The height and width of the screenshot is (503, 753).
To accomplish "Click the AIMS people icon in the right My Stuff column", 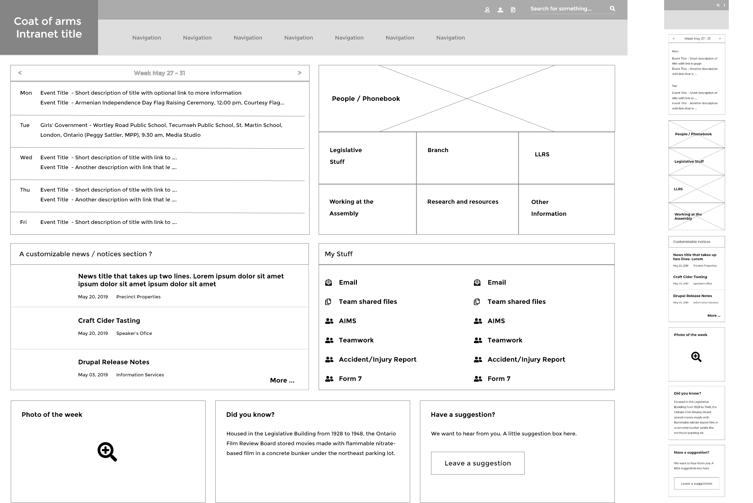I will click(x=478, y=321).
